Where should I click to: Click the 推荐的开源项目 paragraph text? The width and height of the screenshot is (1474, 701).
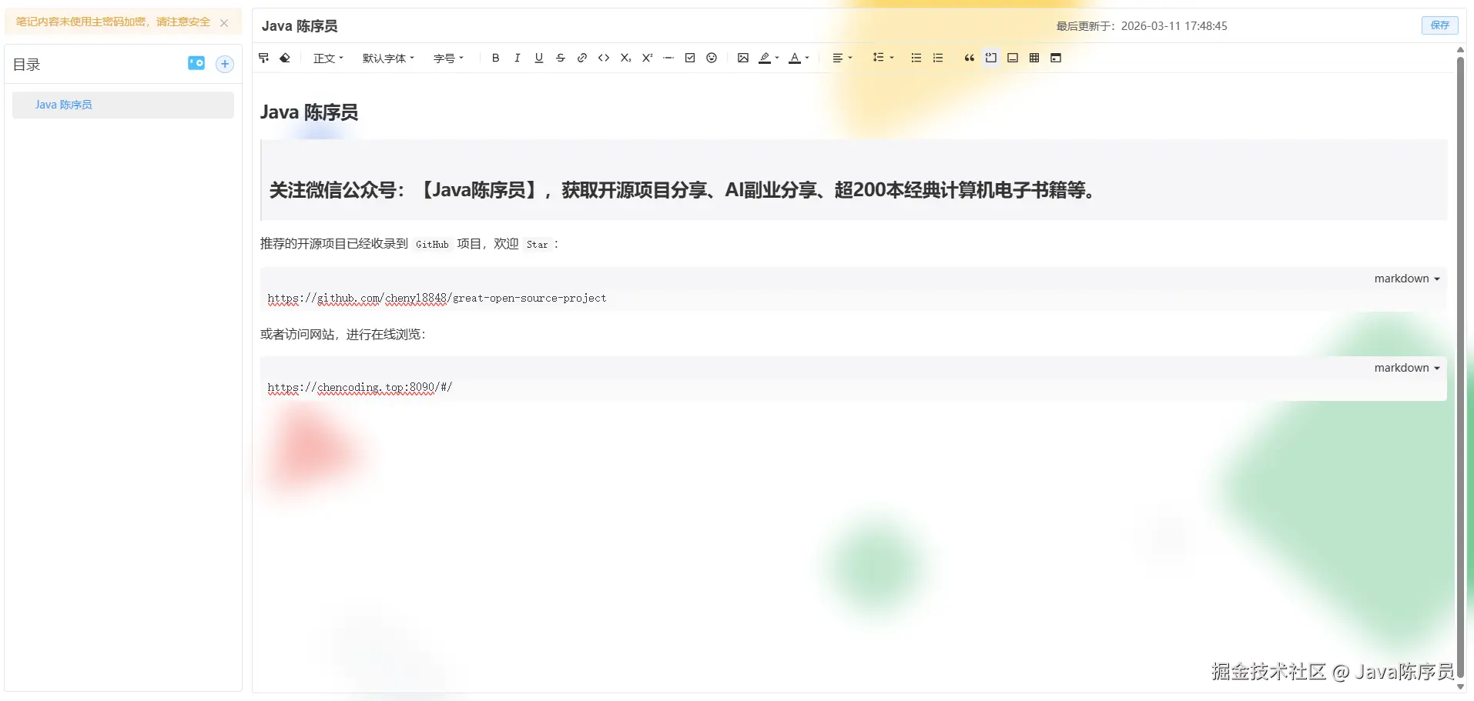(410, 244)
